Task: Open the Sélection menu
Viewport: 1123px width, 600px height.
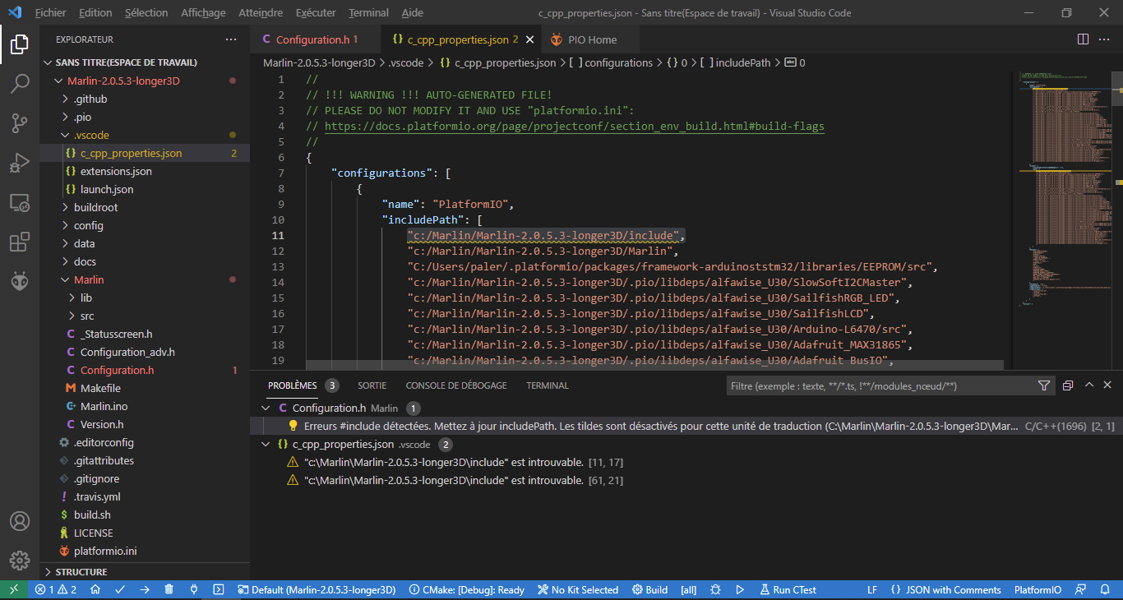Action: [146, 13]
